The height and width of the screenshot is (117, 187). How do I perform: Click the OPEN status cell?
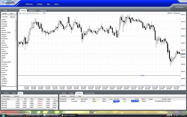[x=169, y=101]
